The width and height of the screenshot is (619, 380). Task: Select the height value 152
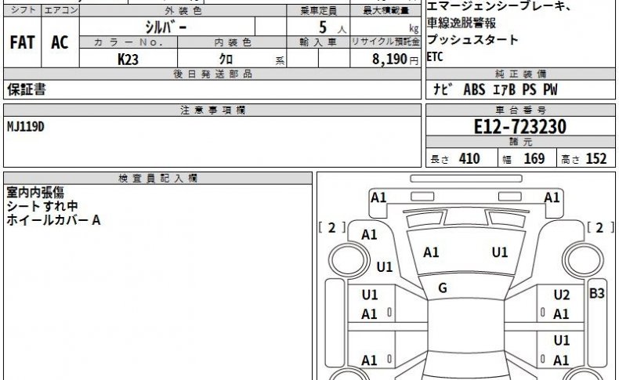pos(596,158)
